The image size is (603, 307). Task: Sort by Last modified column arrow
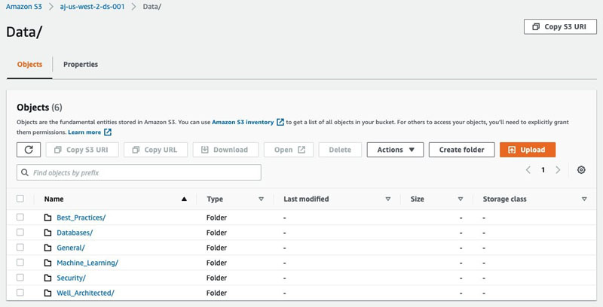(x=388, y=199)
